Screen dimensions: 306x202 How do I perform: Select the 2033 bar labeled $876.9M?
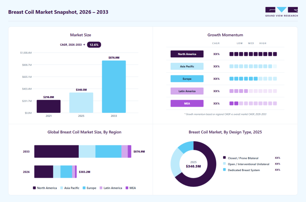(114, 87)
